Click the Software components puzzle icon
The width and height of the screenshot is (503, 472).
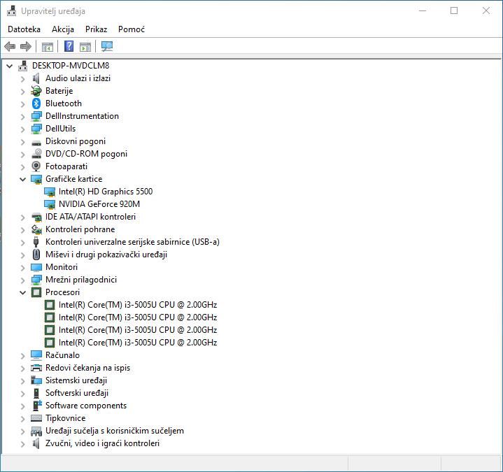37,406
